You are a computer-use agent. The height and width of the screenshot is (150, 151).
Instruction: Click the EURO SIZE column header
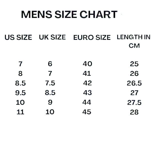[x=92, y=37]
